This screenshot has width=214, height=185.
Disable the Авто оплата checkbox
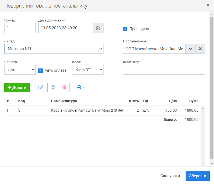(40, 71)
